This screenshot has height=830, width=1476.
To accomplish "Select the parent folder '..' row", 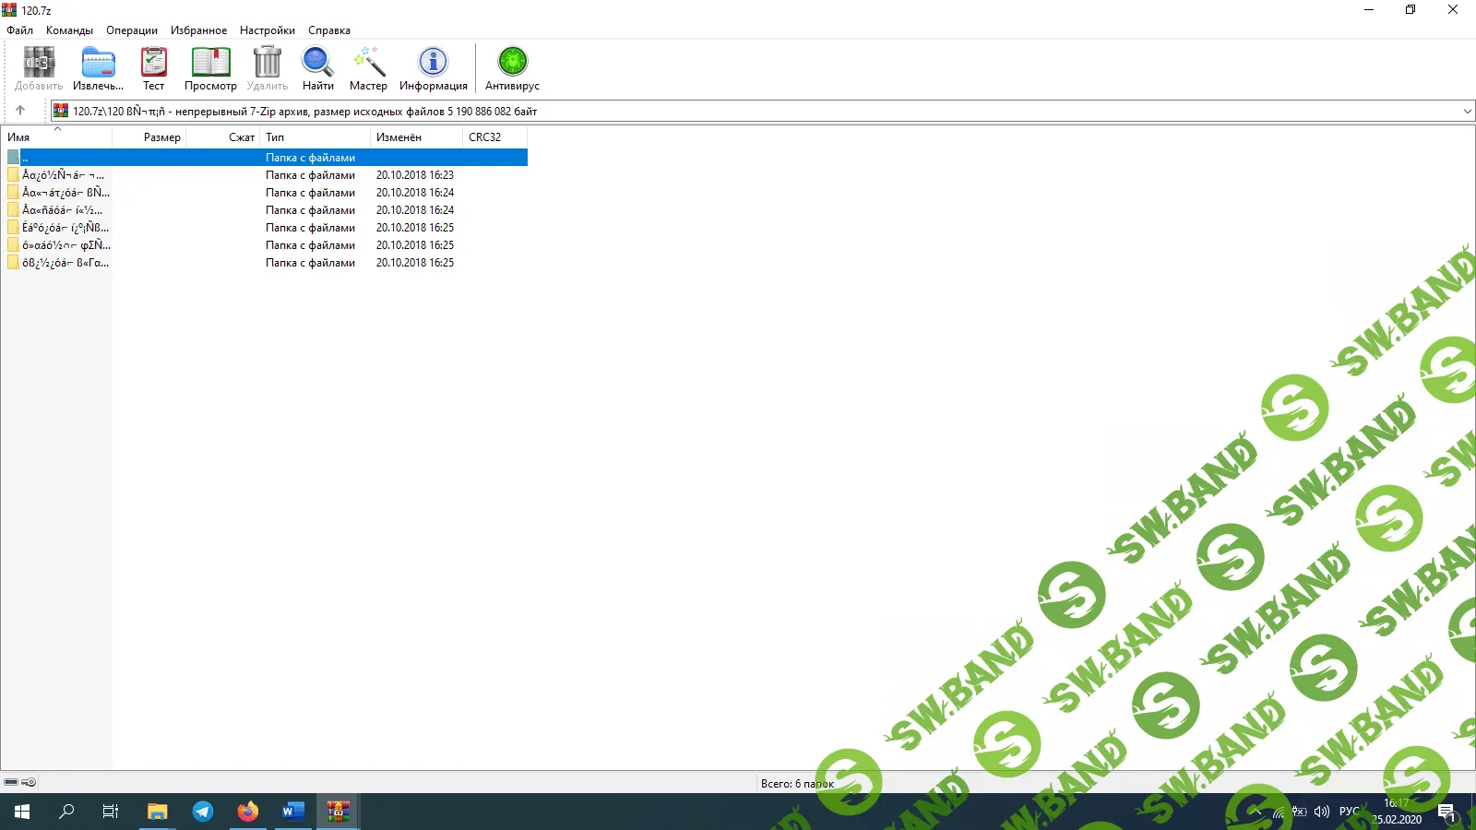I will coord(138,158).
